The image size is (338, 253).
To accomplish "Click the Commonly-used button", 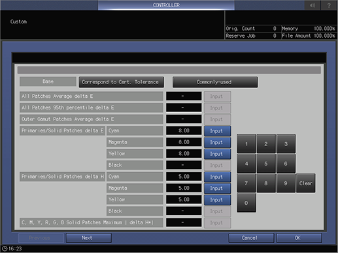I will [x=215, y=82].
